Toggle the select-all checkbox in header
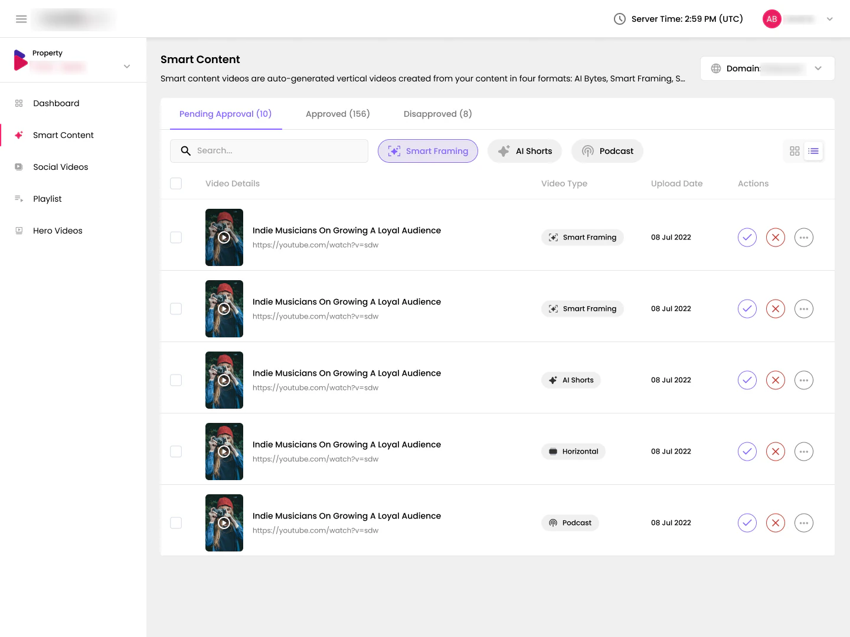 tap(176, 183)
